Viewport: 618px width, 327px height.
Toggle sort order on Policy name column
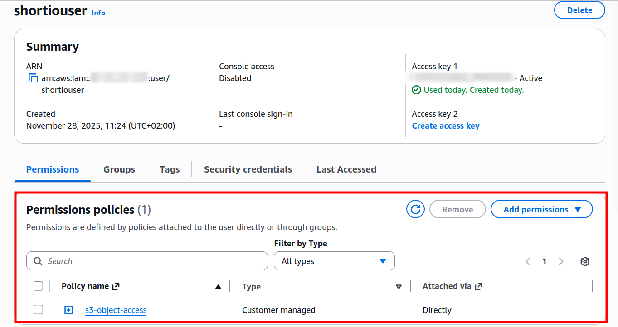[218, 286]
